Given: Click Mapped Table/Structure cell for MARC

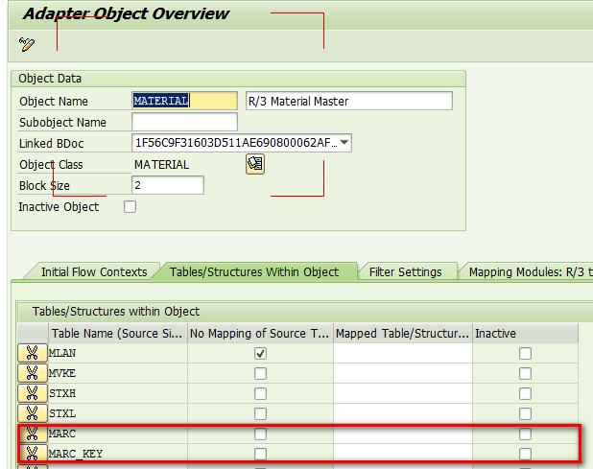Looking at the screenshot, I should click(403, 434).
